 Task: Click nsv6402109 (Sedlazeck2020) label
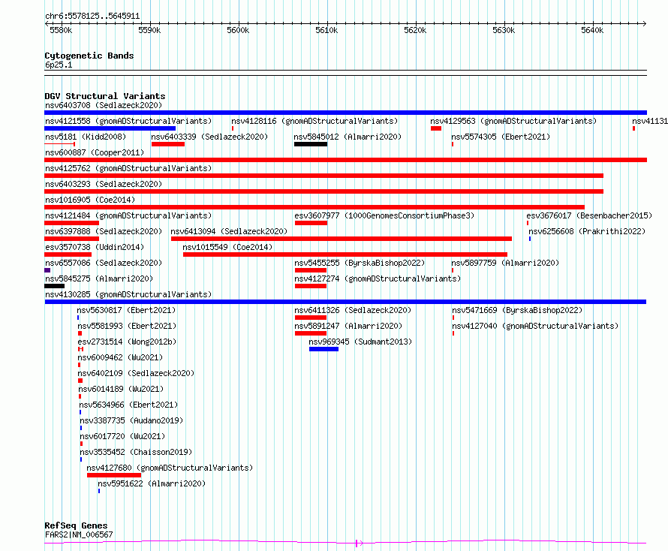(136, 373)
